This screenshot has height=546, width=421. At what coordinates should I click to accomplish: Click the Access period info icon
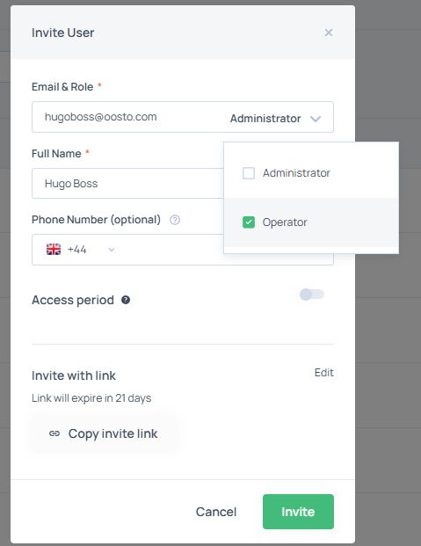coord(126,300)
